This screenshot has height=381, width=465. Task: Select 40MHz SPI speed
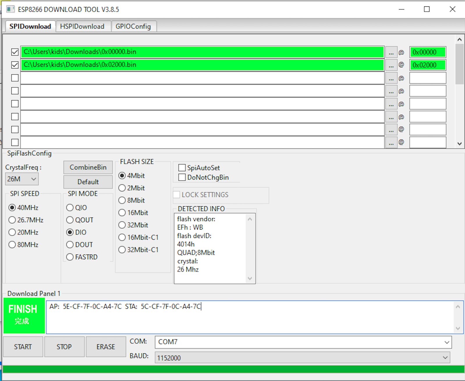24,208
